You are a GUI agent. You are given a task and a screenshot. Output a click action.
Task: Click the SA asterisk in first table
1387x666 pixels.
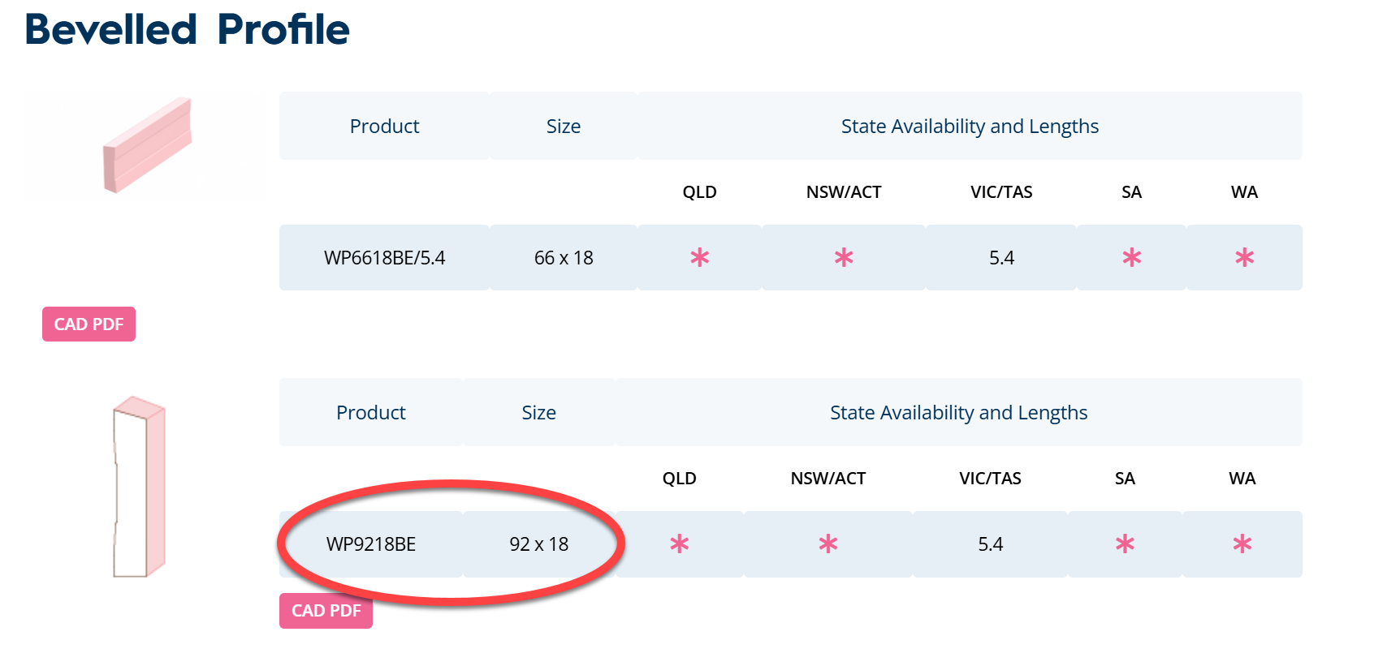pos(1131,258)
